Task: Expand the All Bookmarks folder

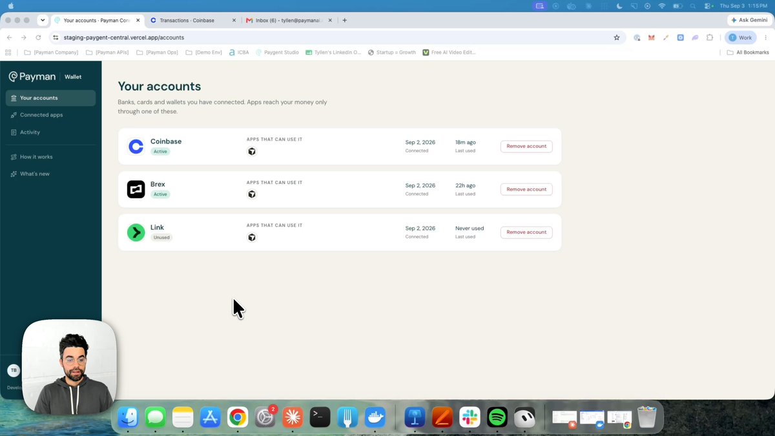Action: coord(748,52)
